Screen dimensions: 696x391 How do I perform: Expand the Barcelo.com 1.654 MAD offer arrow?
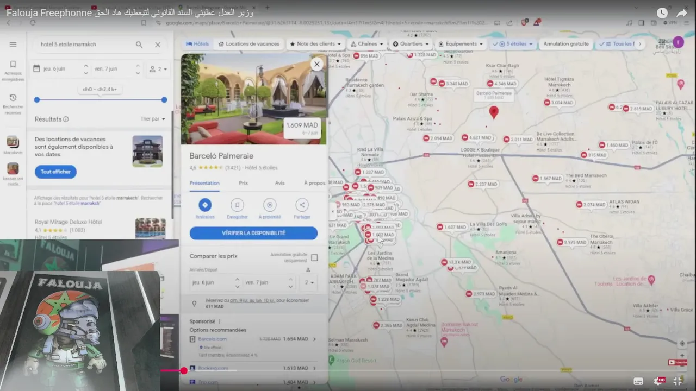tap(314, 339)
